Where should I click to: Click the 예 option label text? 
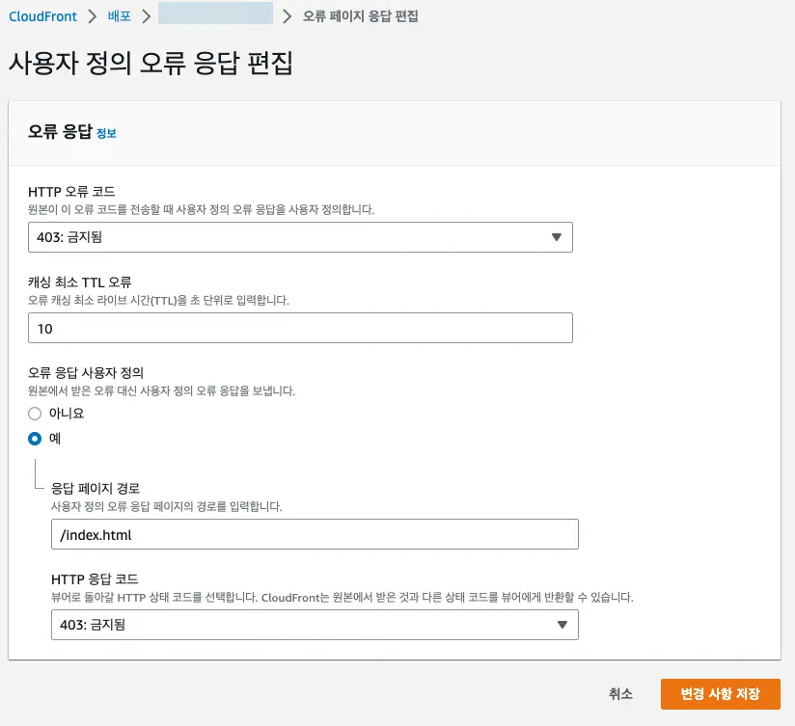54,439
